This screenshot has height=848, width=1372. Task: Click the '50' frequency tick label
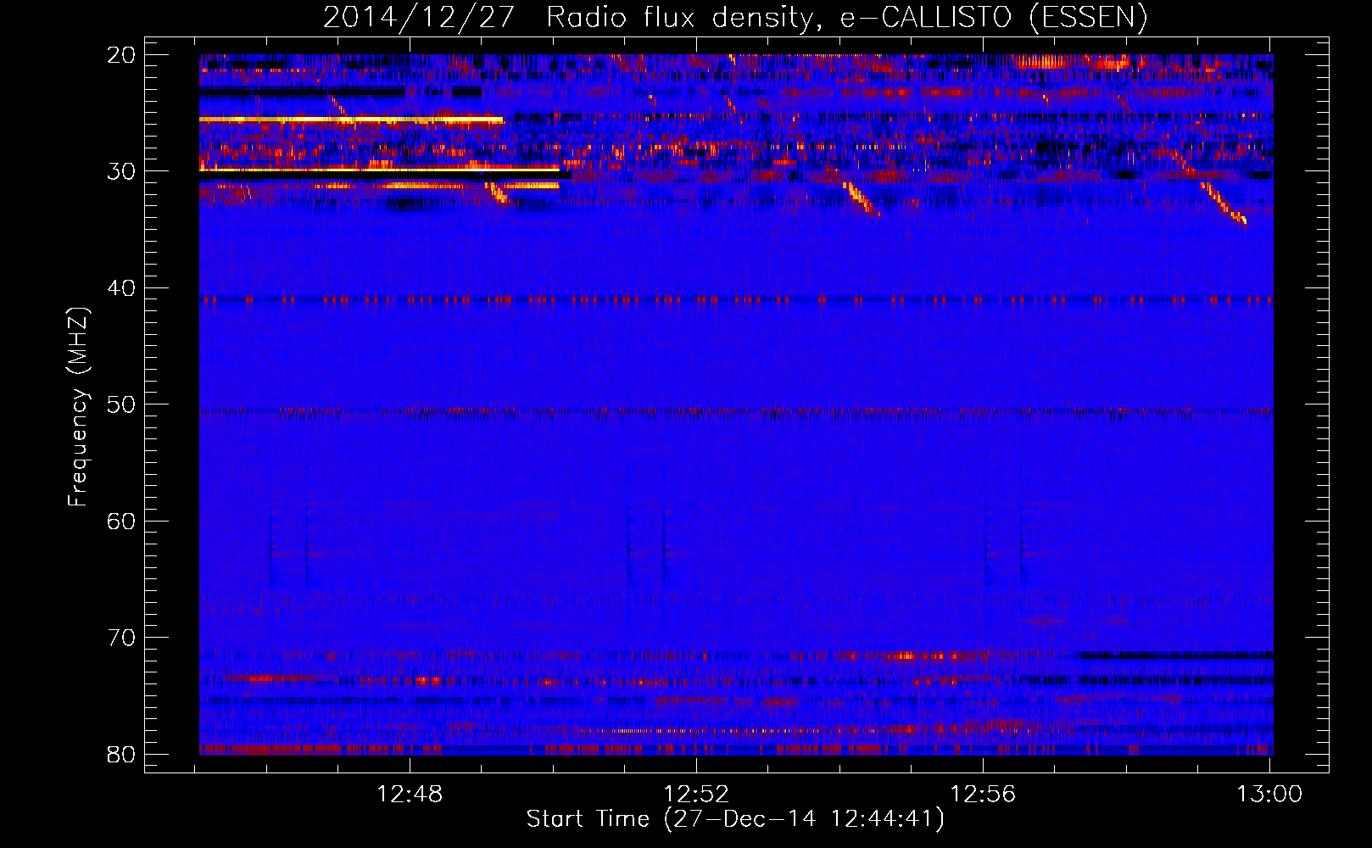tap(122, 404)
